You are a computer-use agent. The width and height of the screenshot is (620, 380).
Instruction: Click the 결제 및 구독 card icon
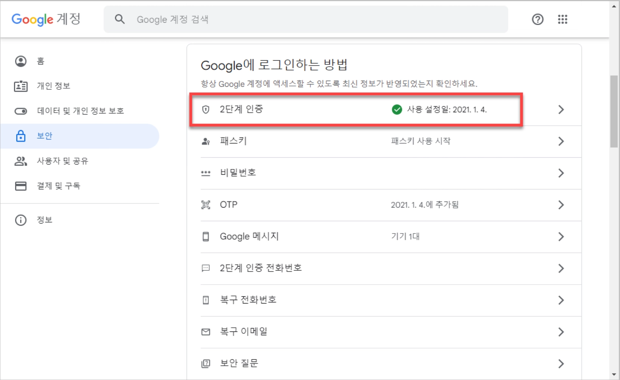pyautogui.click(x=21, y=186)
